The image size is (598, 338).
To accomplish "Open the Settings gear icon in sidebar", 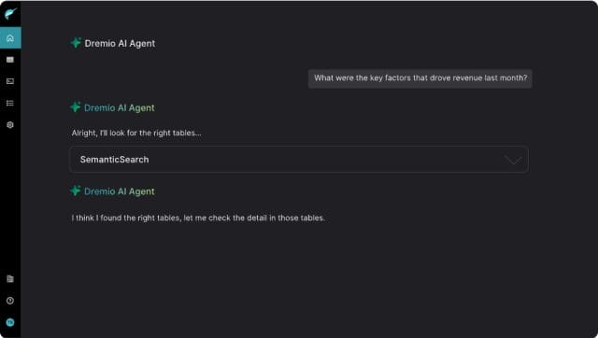I will 10,124.
